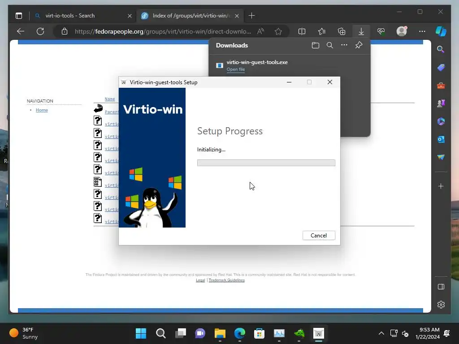Screen dimensions: 459x344
Task: Minimize the Virtio-win-guest-tools Setup window
Action: (289, 82)
